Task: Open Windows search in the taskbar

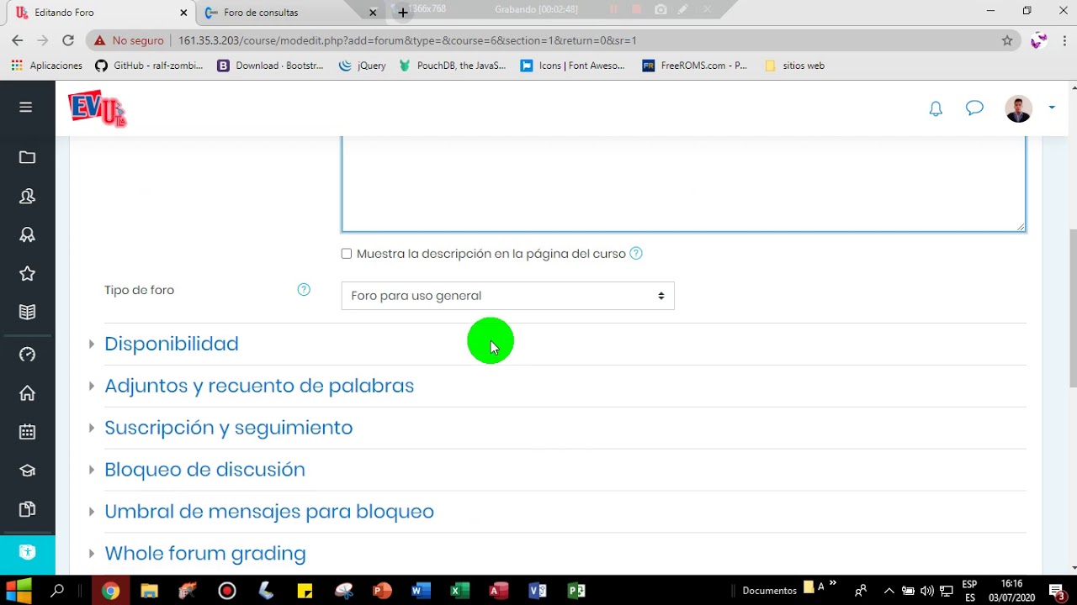Action: (57, 591)
